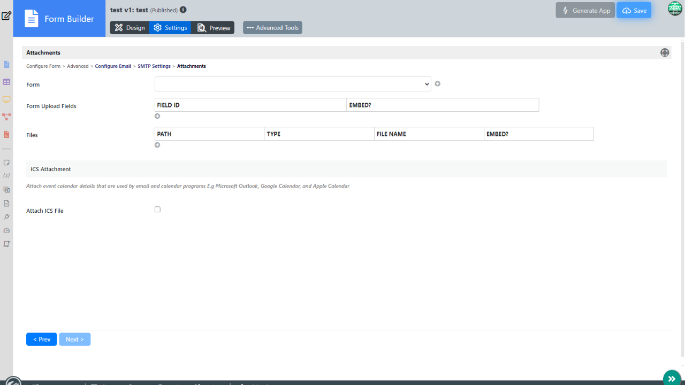Open the yellow userview monitor sidebar icon
Viewport: 685px width, 385px height.
tap(6, 99)
